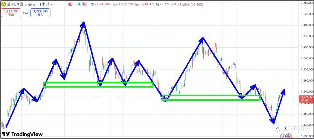Click the 收=3,221.474 close value

[x=166, y=4]
